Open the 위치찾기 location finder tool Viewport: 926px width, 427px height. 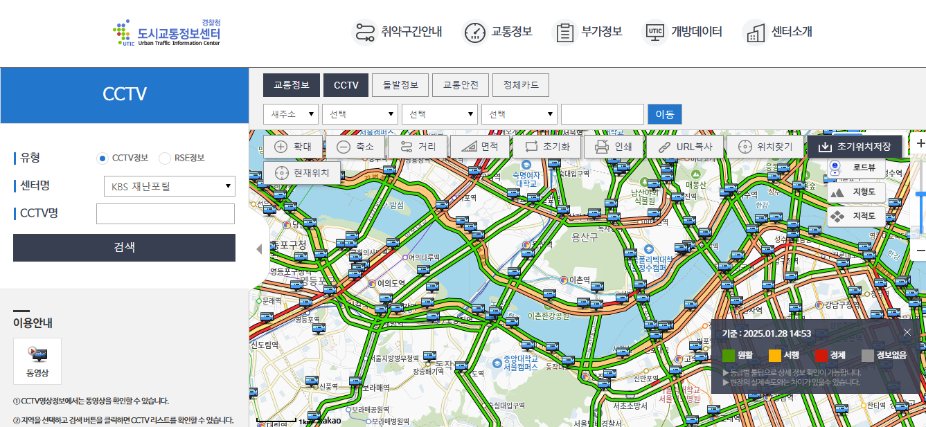[x=765, y=146]
